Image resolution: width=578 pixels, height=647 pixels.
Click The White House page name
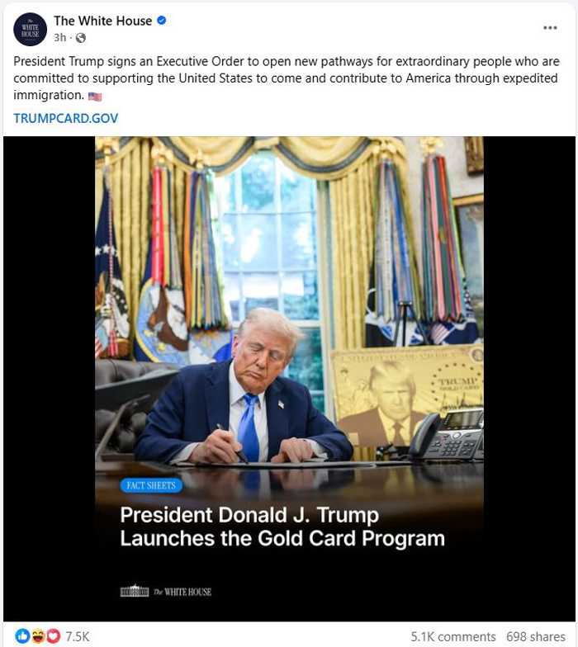point(102,21)
